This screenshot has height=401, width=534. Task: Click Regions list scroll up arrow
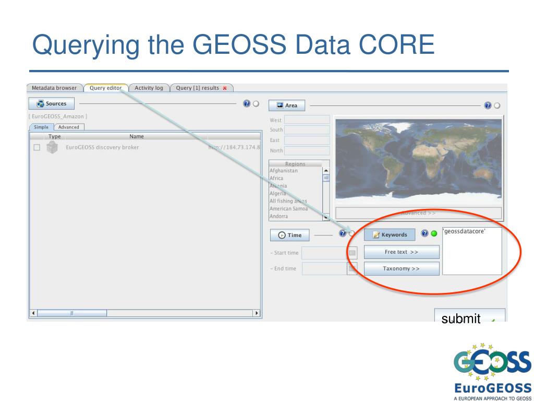click(326, 171)
